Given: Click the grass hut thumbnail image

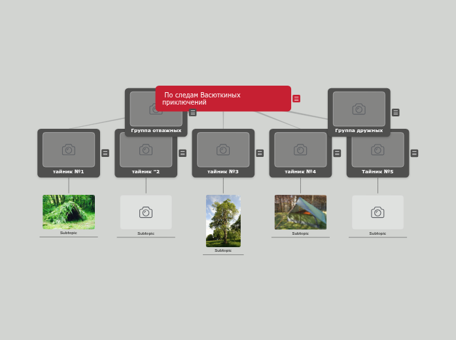Looking at the screenshot, I should tap(69, 212).
